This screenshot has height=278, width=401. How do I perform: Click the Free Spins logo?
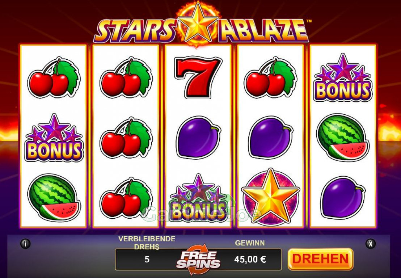[198, 260]
